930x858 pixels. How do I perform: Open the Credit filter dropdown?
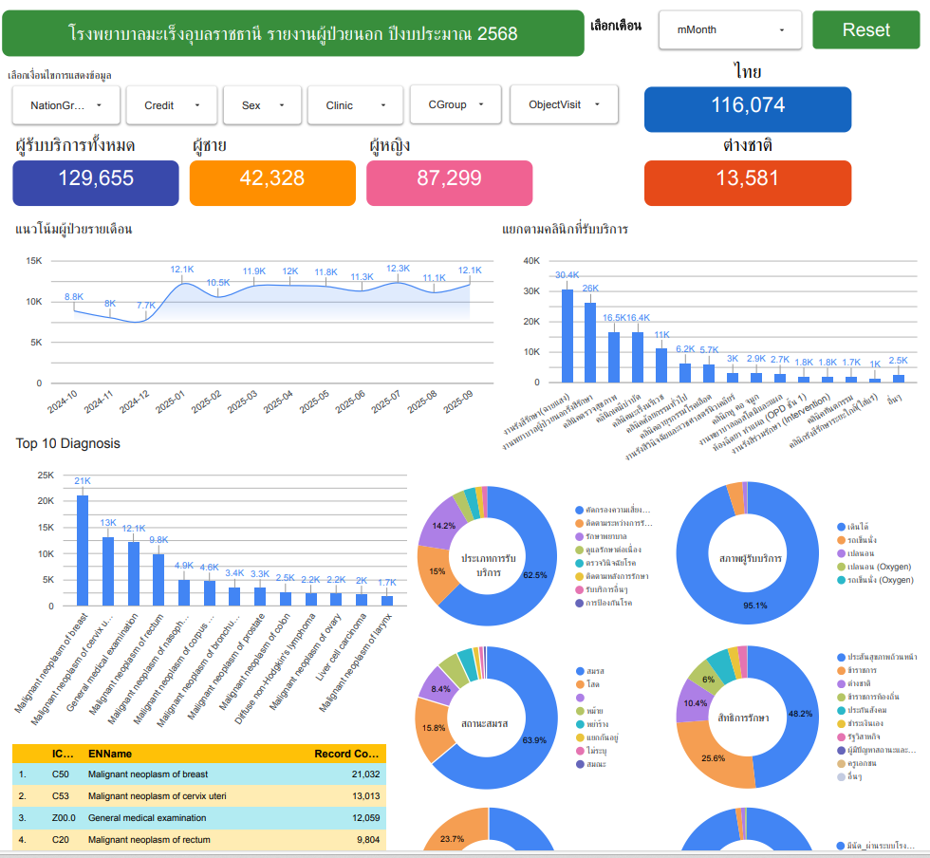pos(172,105)
